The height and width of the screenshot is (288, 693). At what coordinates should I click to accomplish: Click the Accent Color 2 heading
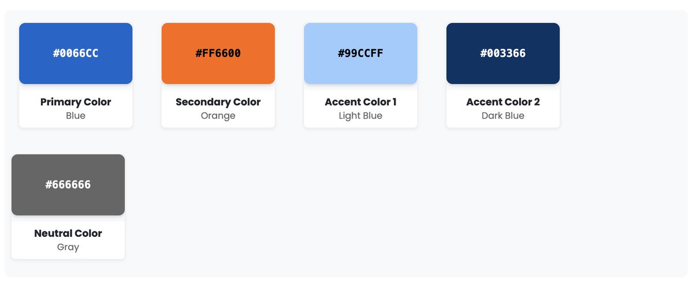click(503, 102)
